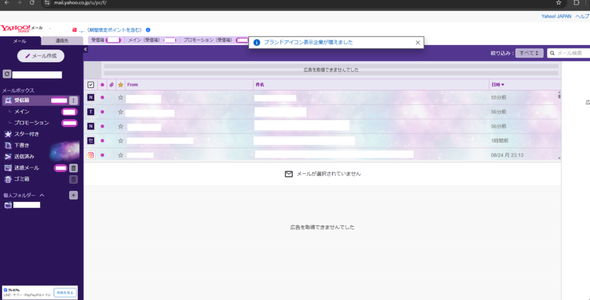The width and height of the screenshot is (590, 300).
Task: Click the browser back arrow
Action: [7, 3]
